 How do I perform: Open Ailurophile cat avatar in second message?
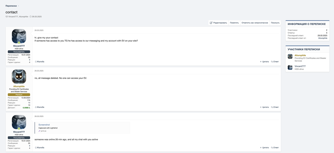(19, 76)
